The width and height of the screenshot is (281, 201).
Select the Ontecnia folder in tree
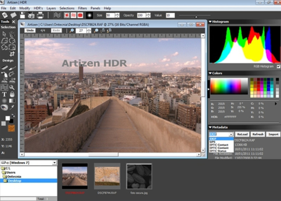12,177
